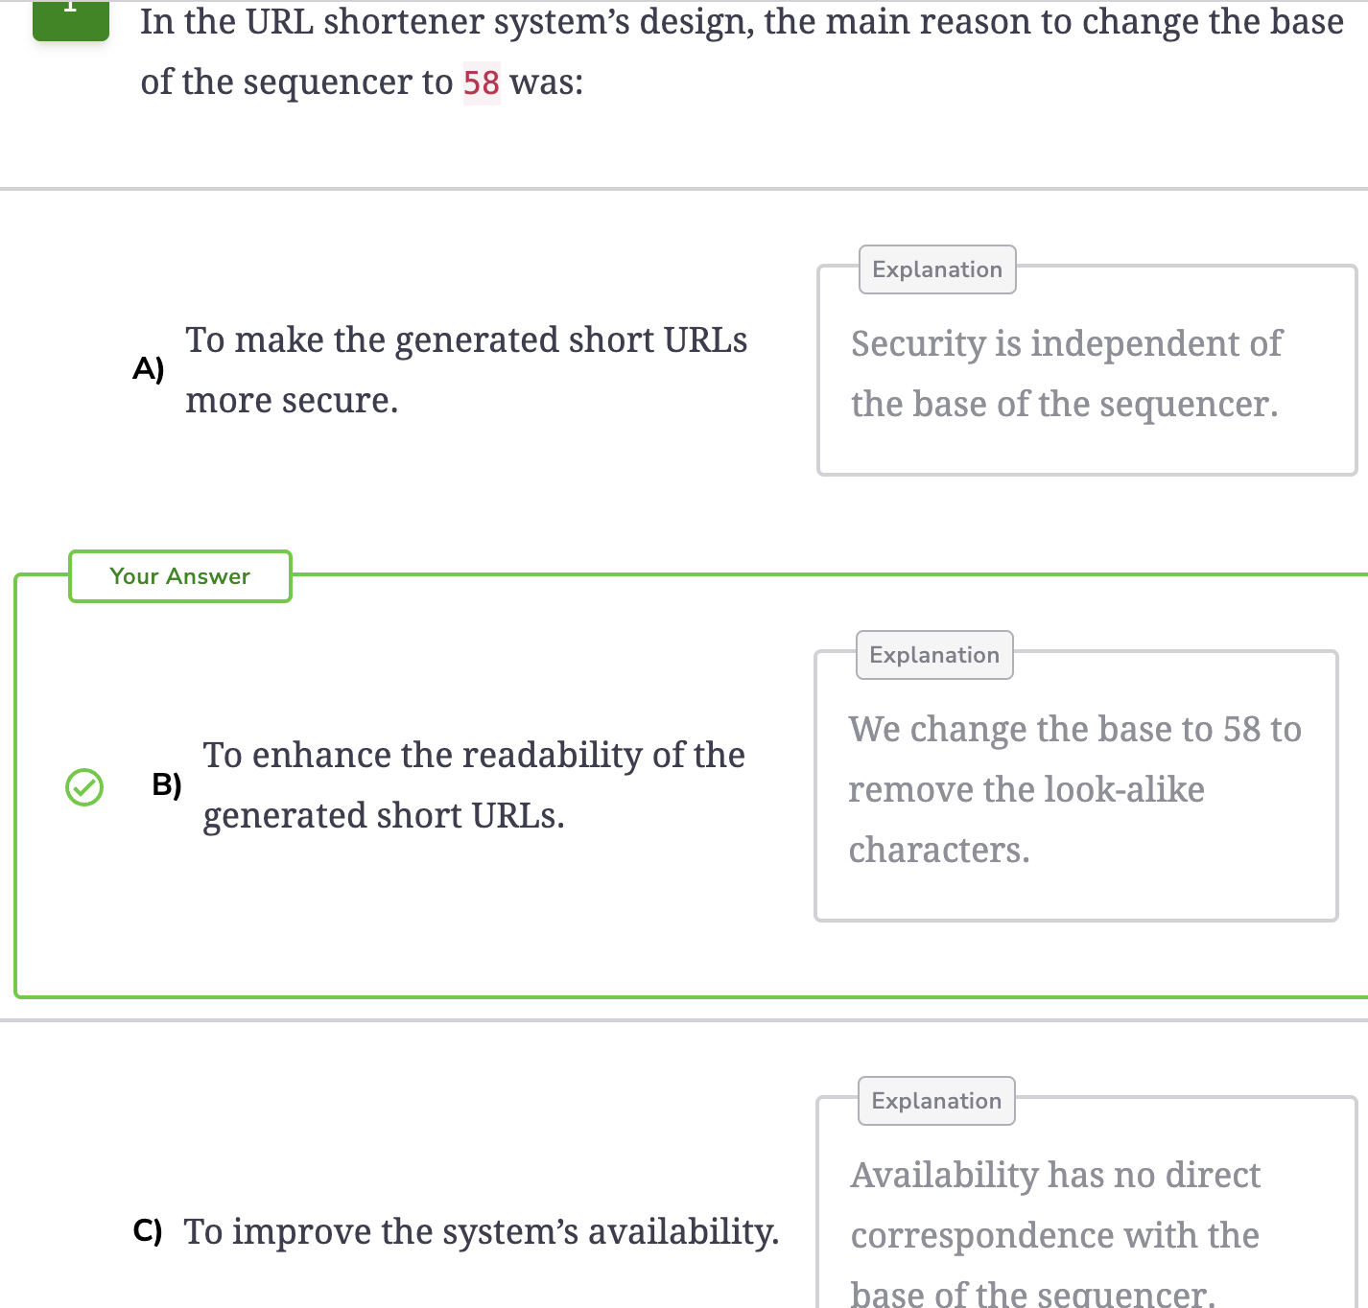Click the A) letter label

(x=149, y=368)
